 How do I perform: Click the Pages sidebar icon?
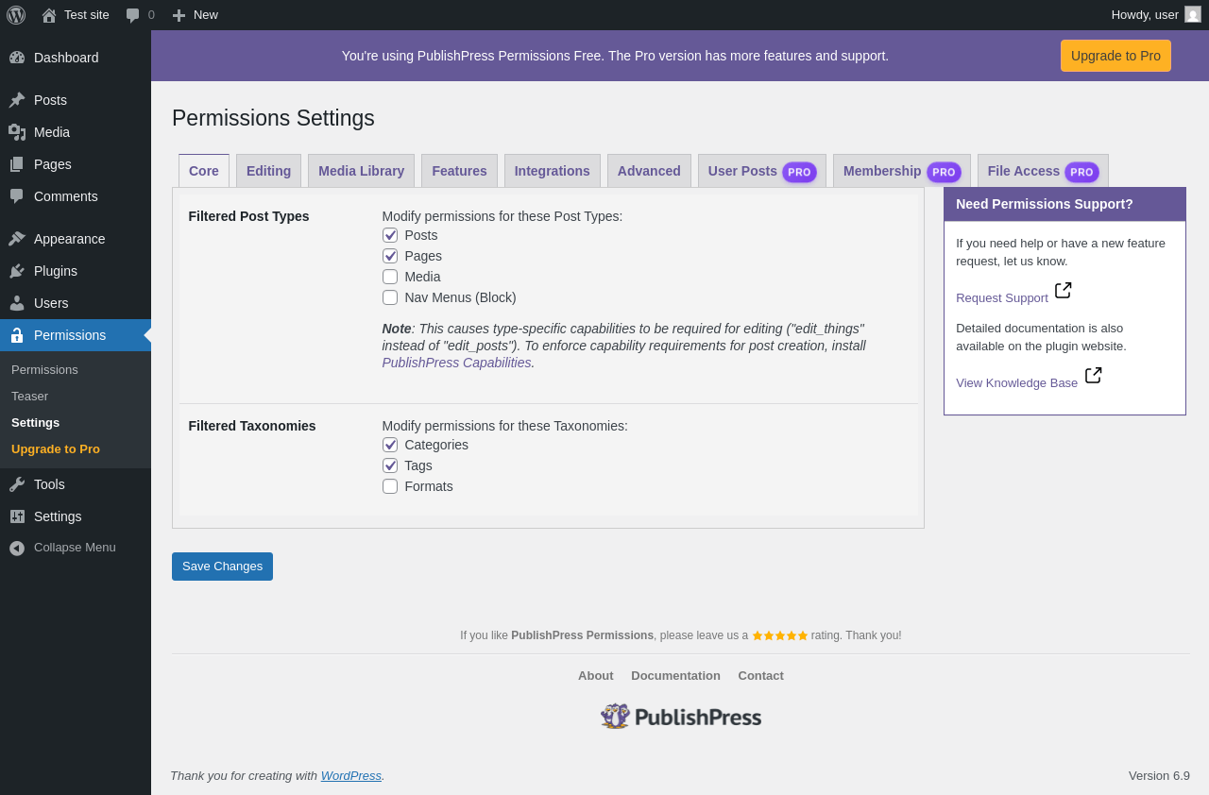(17, 164)
